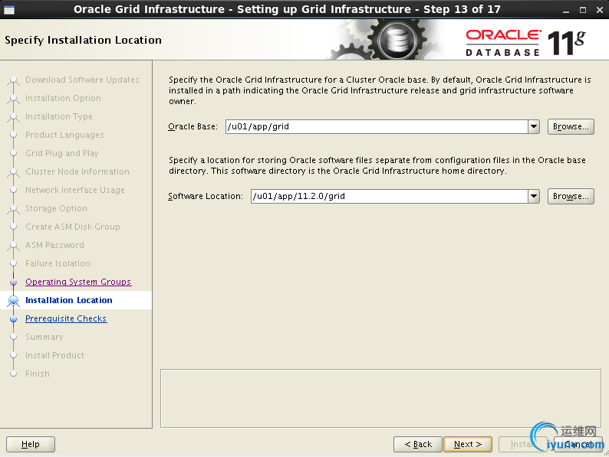Click the Finish step label

pyautogui.click(x=38, y=374)
